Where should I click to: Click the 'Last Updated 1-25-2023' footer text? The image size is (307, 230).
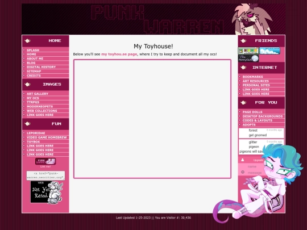(133, 218)
